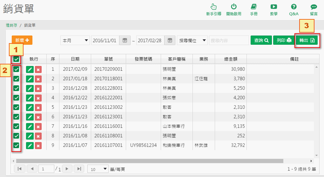Viewport: 324px width, 177px height.
Task: Go to next page in pager
Action: point(67,169)
